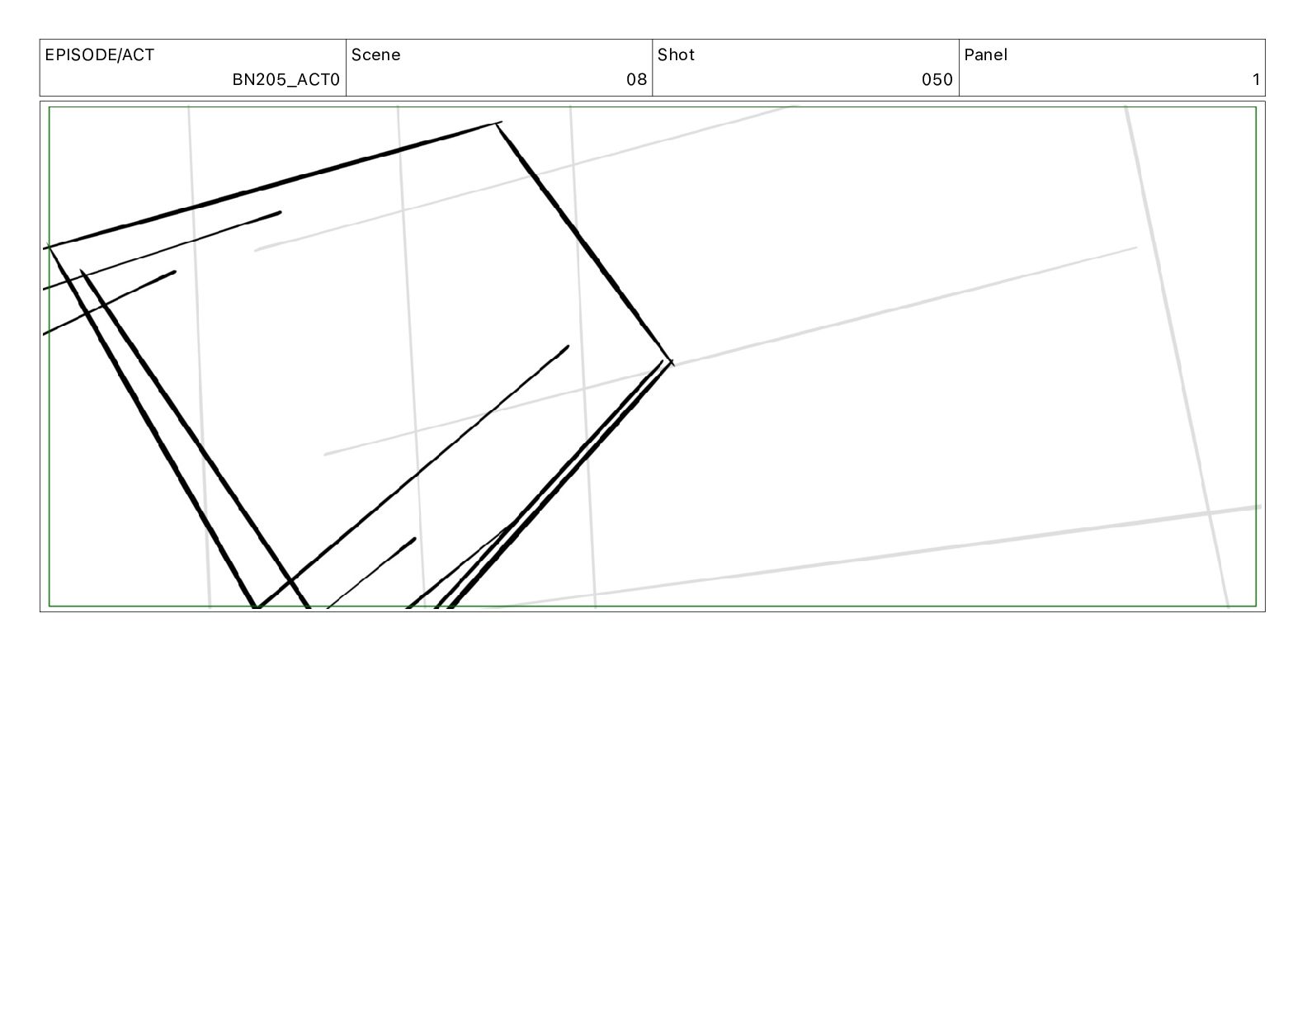
Task: Click the storyboard panel drawing
Action: tap(653, 356)
